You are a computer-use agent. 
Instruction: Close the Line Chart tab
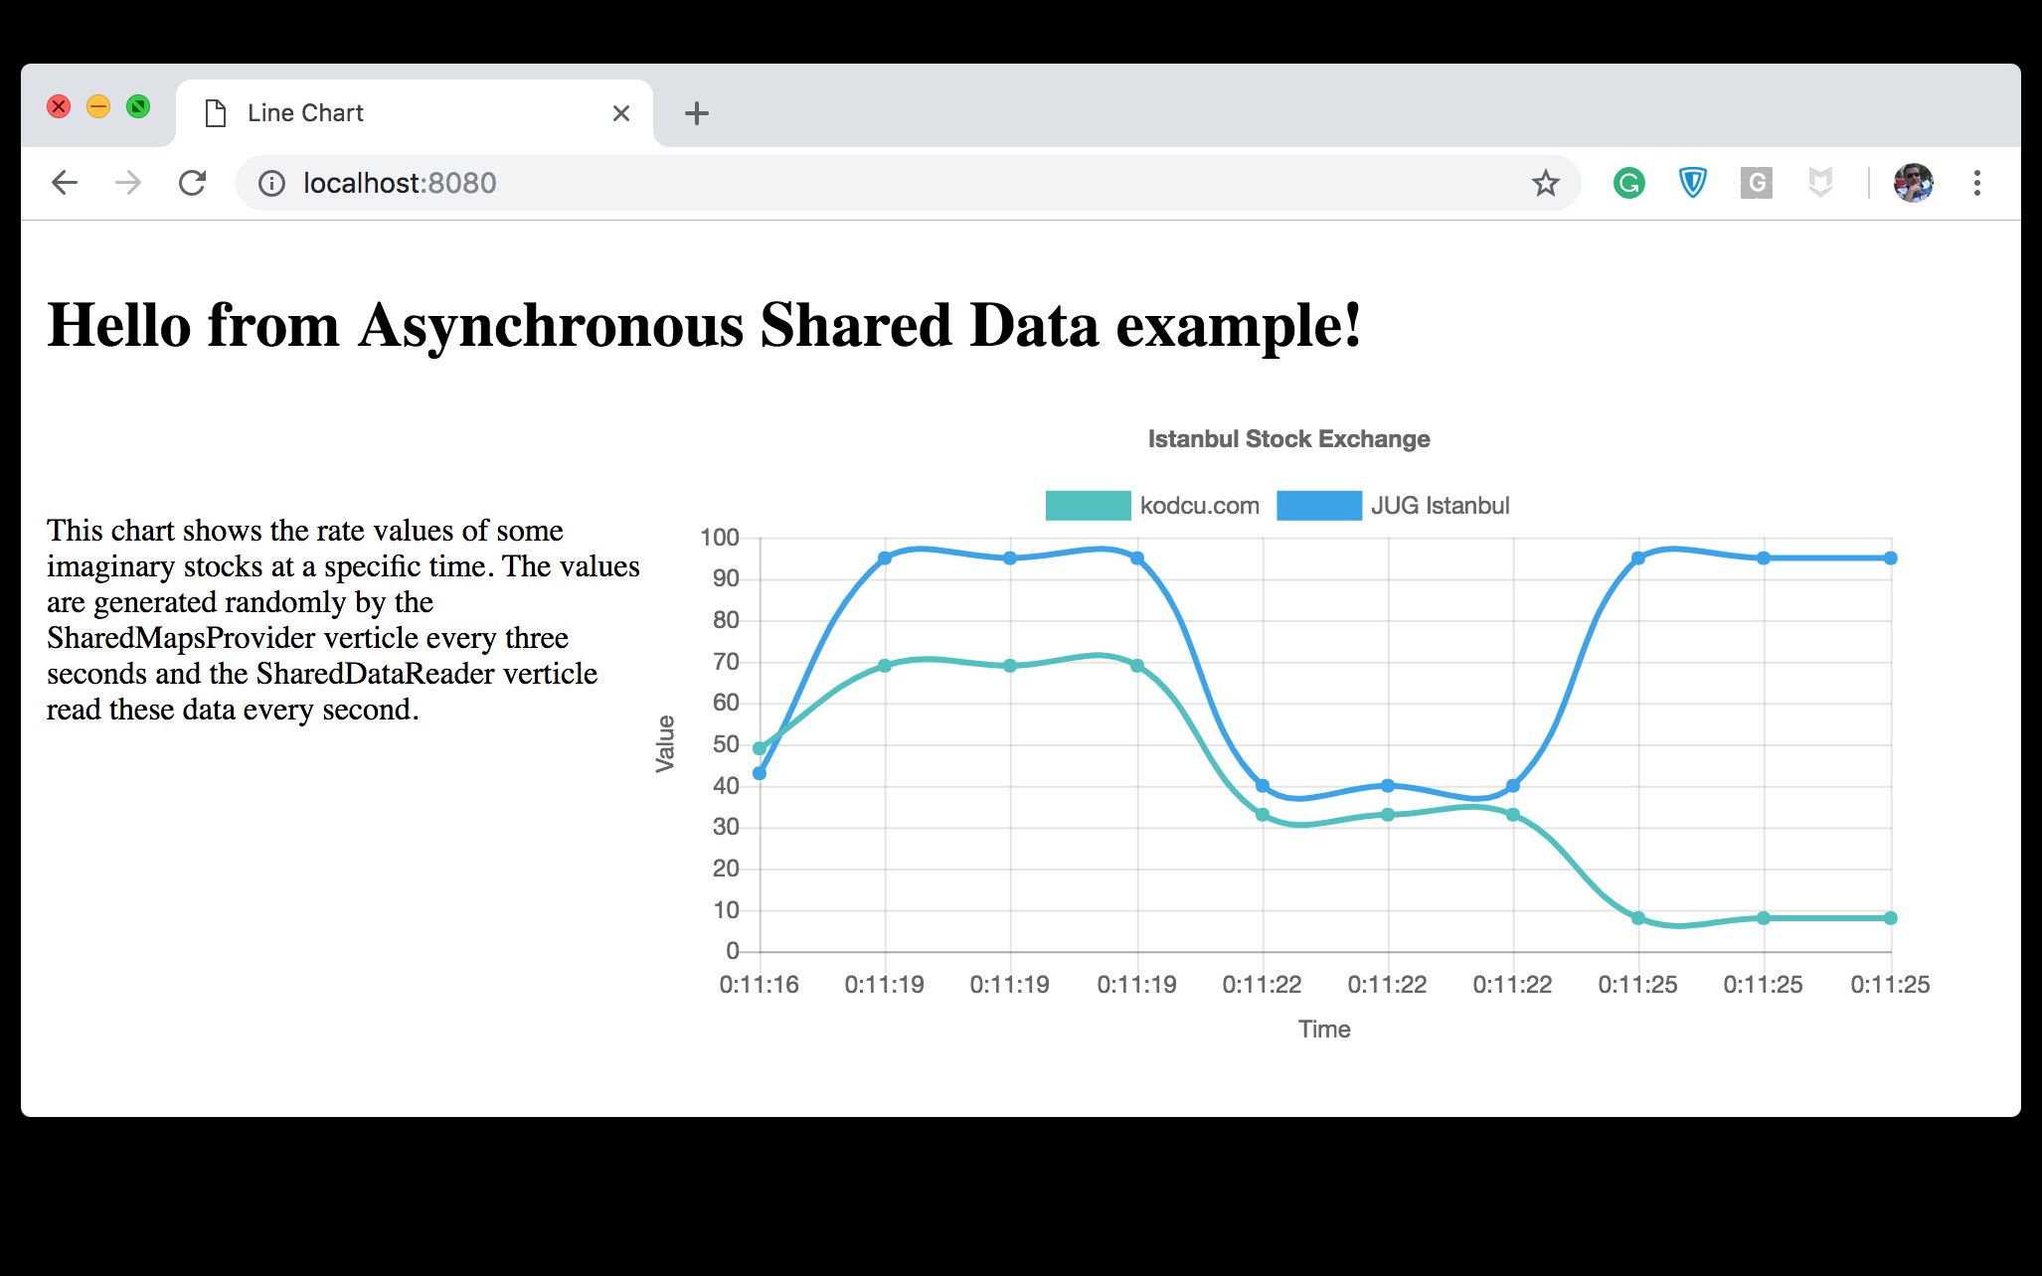[x=621, y=113]
